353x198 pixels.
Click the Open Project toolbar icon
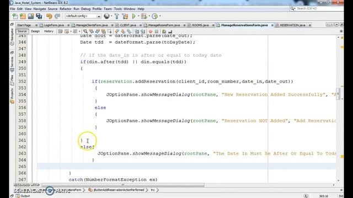[x=31, y=16]
